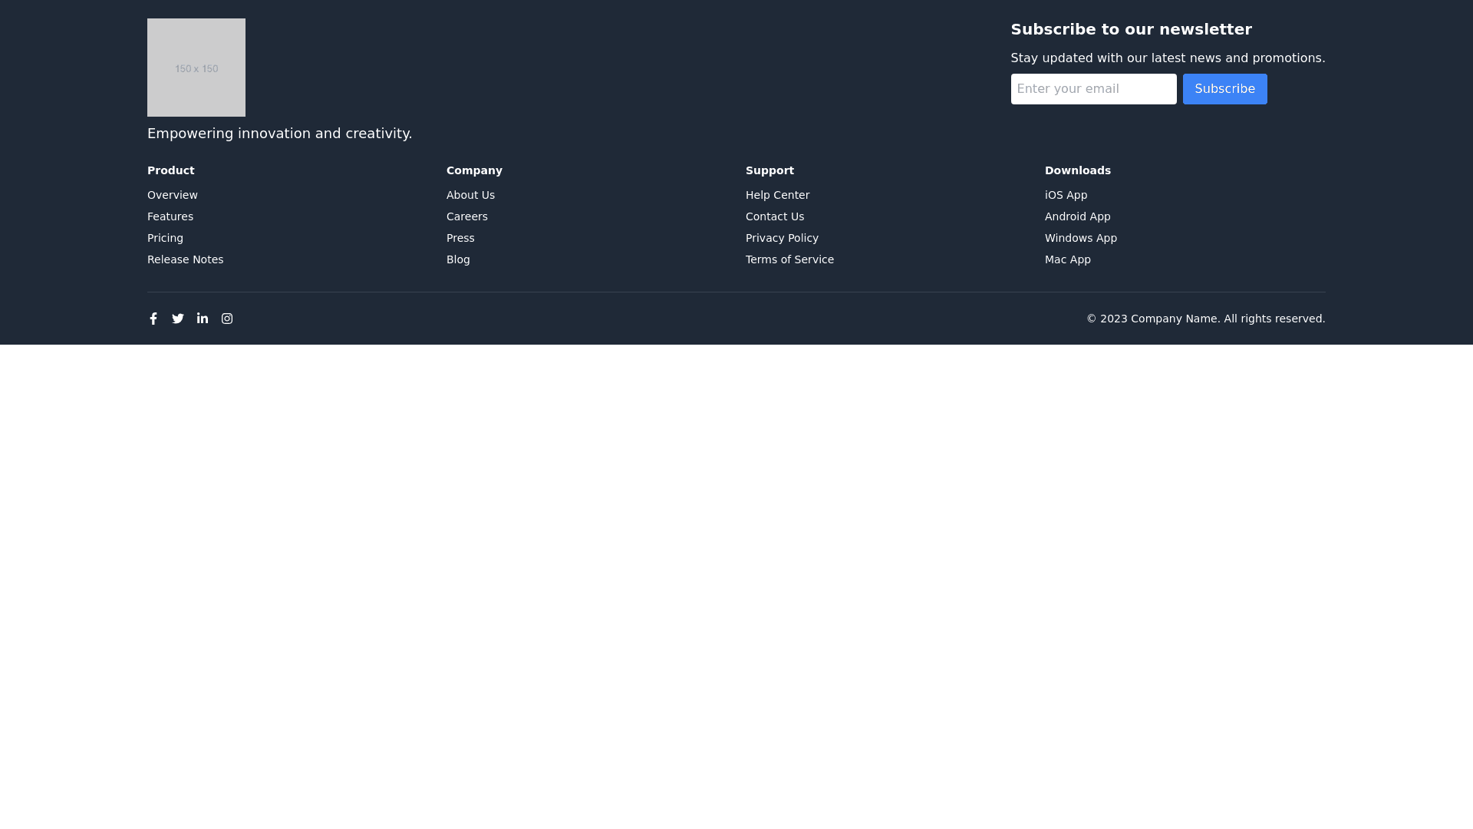Image resolution: width=1473 pixels, height=829 pixels.
Task: Select the Windows App download link
Action: point(1080,238)
